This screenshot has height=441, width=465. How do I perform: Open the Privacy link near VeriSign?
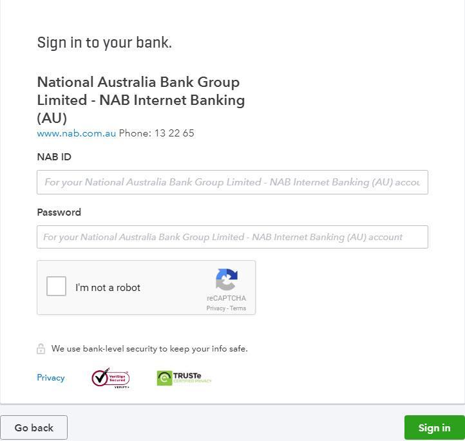click(x=51, y=377)
